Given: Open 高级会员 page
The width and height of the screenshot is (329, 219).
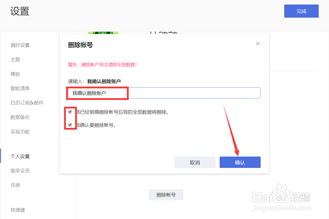Looking at the screenshot, I should pyautogui.click(x=20, y=171).
